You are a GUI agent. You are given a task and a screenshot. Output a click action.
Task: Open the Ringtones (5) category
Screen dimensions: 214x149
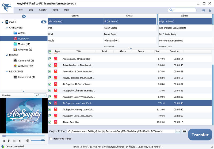point(25,49)
